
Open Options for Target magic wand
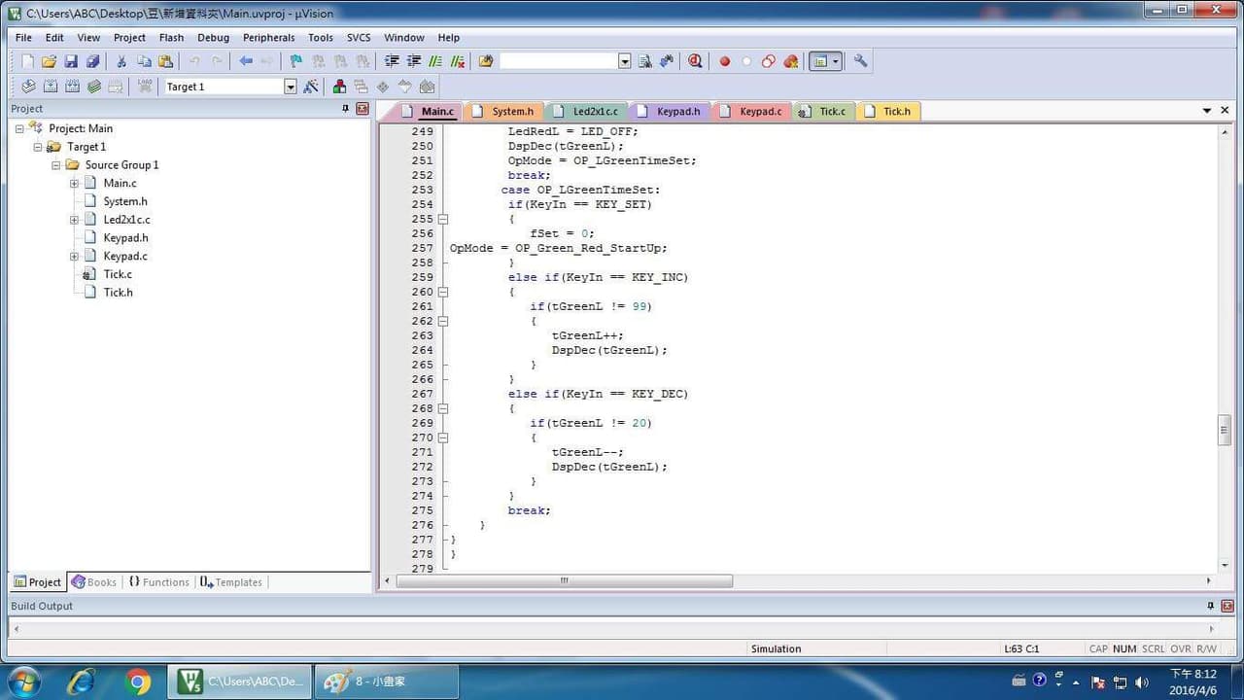(311, 87)
